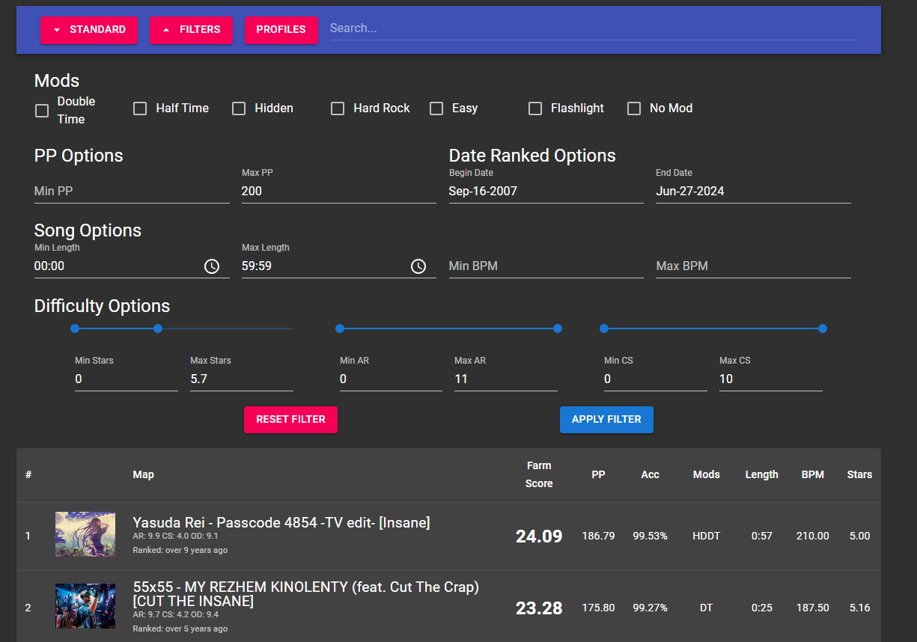This screenshot has width=917, height=642.
Task: Focus the Search box
Action: pyautogui.click(x=594, y=28)
